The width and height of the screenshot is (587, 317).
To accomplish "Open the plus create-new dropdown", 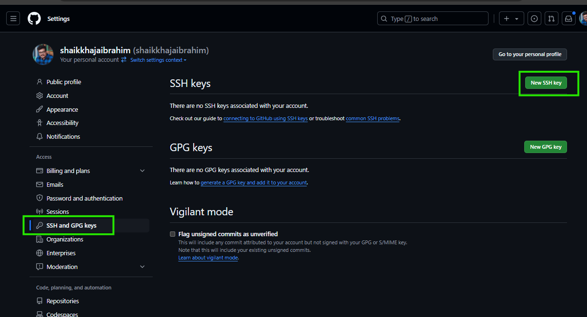I will pyautogui.click(x=511, y=19).
